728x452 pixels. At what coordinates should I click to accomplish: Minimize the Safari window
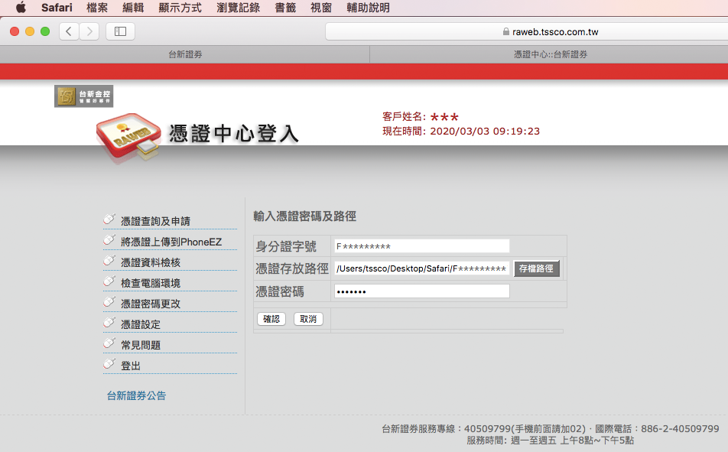point(30,31)
